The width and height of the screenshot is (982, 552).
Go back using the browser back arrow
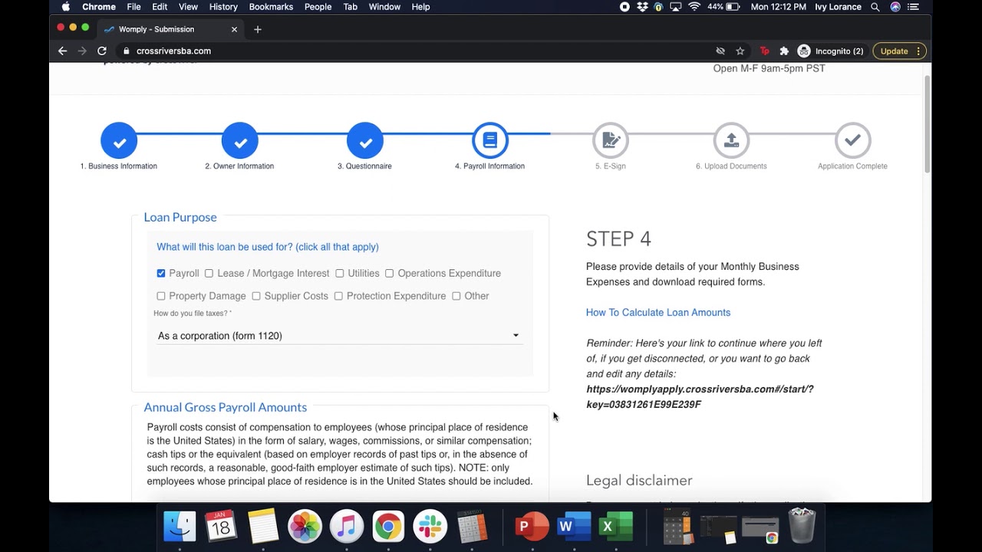click(63, 51)
